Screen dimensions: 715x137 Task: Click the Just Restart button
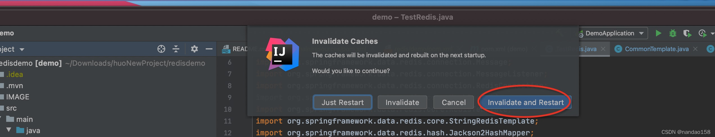click(343, 102)
